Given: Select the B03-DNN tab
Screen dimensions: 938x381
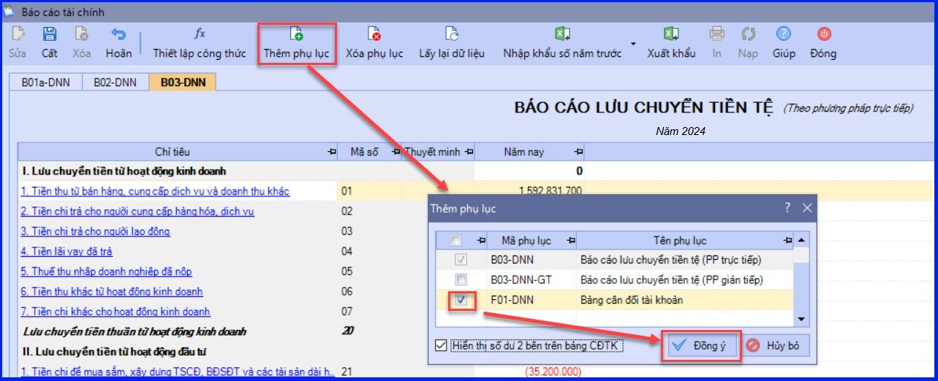Looking at the screenshot, I should 183,82.
